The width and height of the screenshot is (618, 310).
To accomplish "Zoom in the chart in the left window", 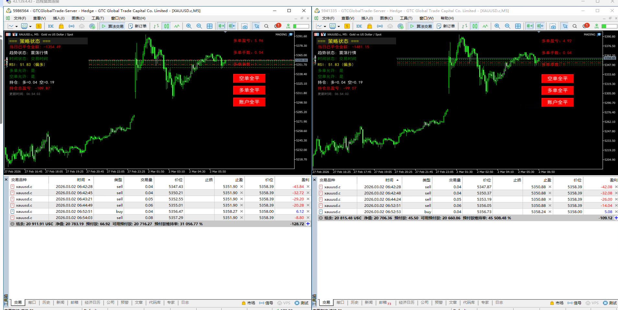I will pyautogui.click(x=189, y=26).
